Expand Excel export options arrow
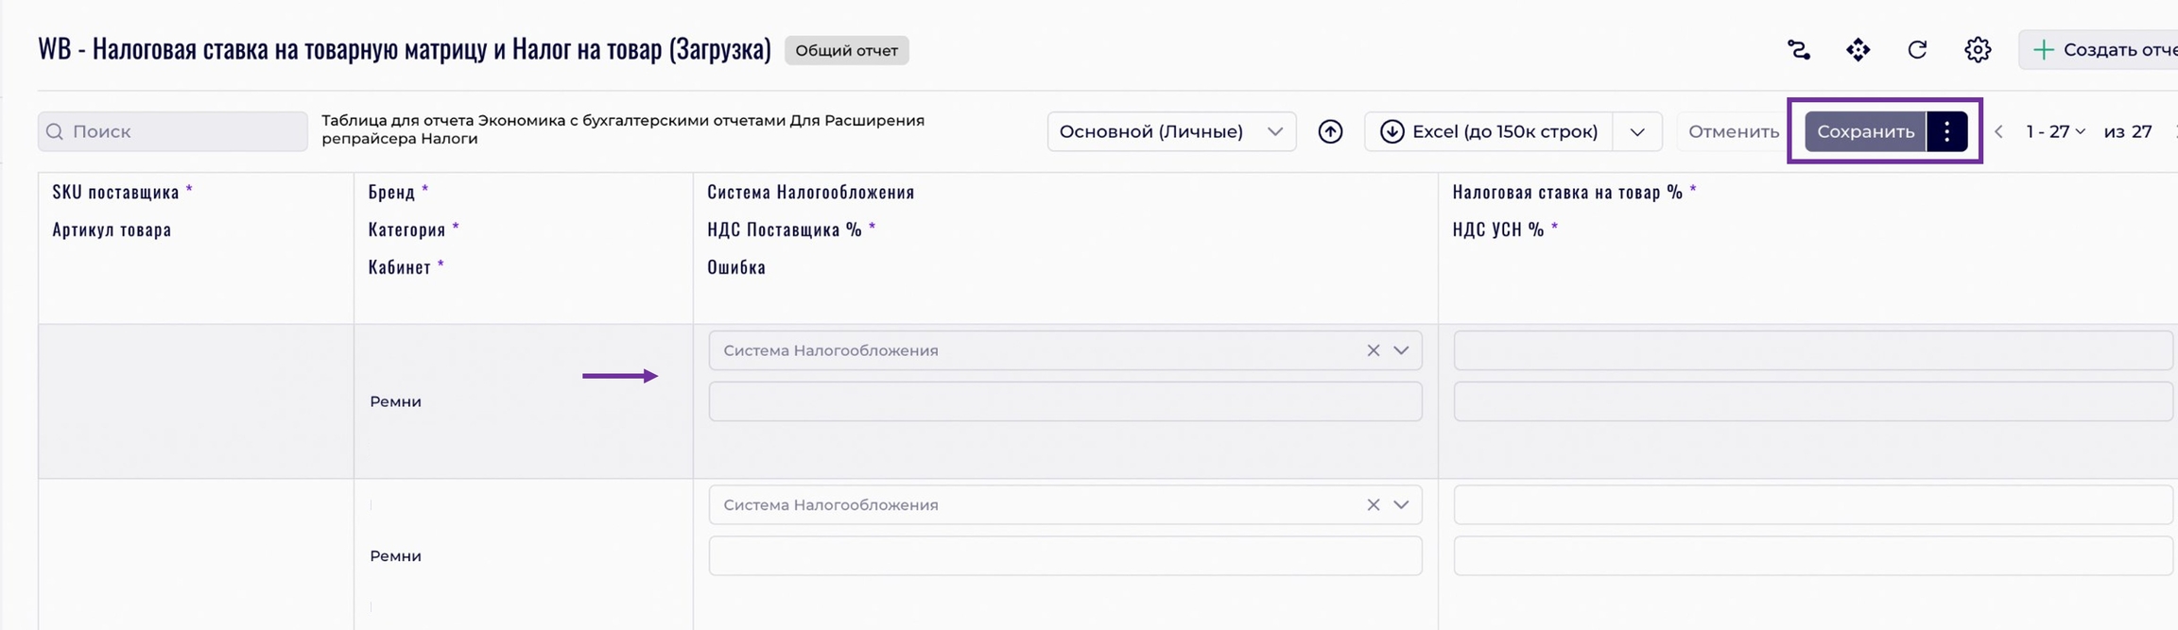 1637,132
